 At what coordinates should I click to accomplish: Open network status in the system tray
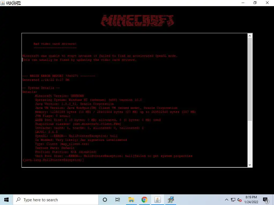point(233,200)
